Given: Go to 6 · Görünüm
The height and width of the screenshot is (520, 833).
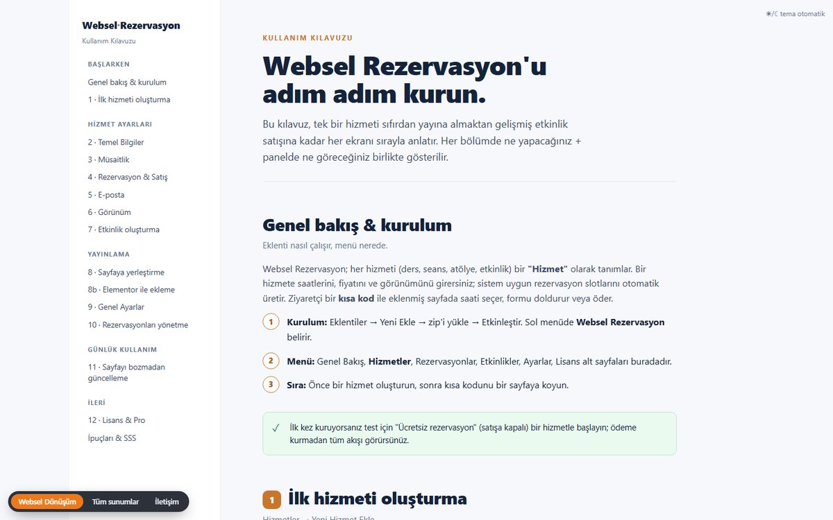Looking at the screenshot, I should point(110,212).
